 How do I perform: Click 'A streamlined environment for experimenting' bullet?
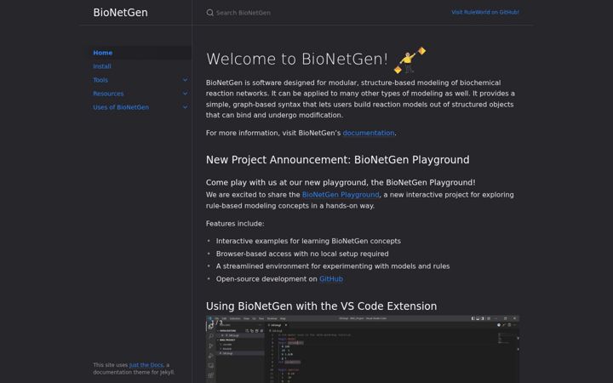click(x=333, y=266)
